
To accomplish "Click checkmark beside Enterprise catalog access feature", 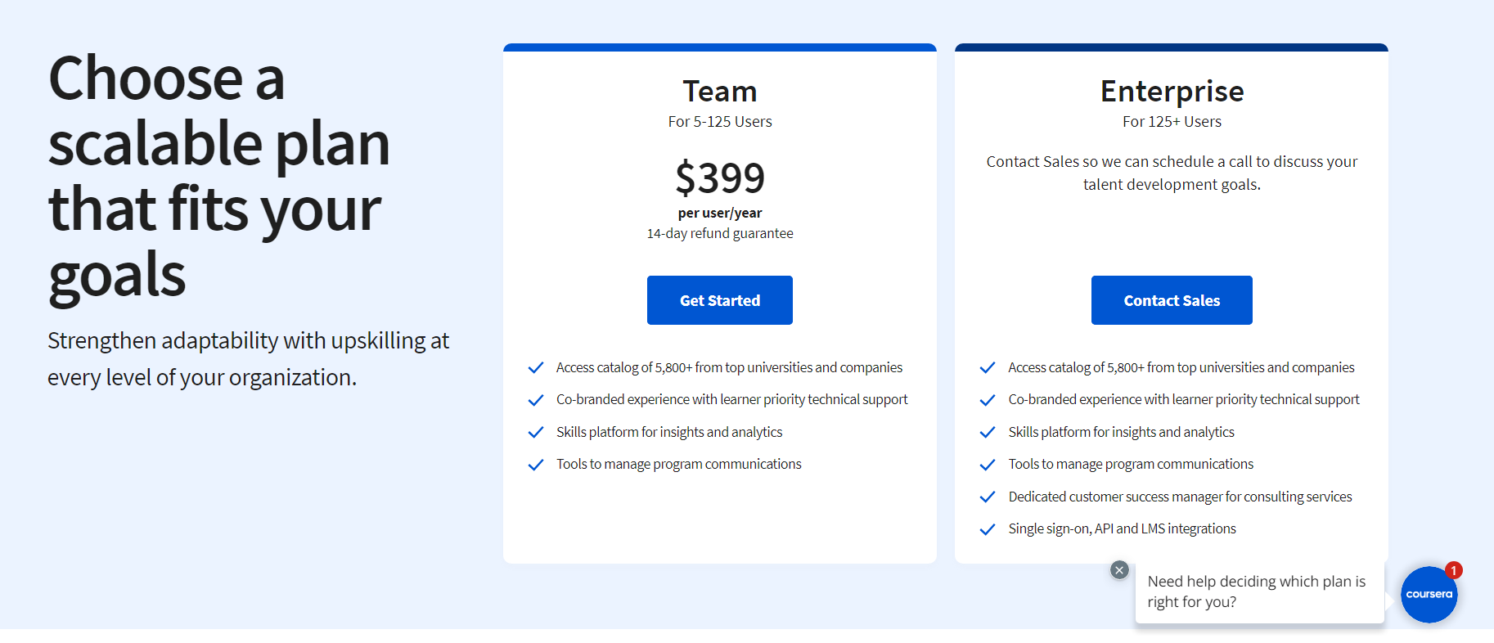I will click(988, 368).
